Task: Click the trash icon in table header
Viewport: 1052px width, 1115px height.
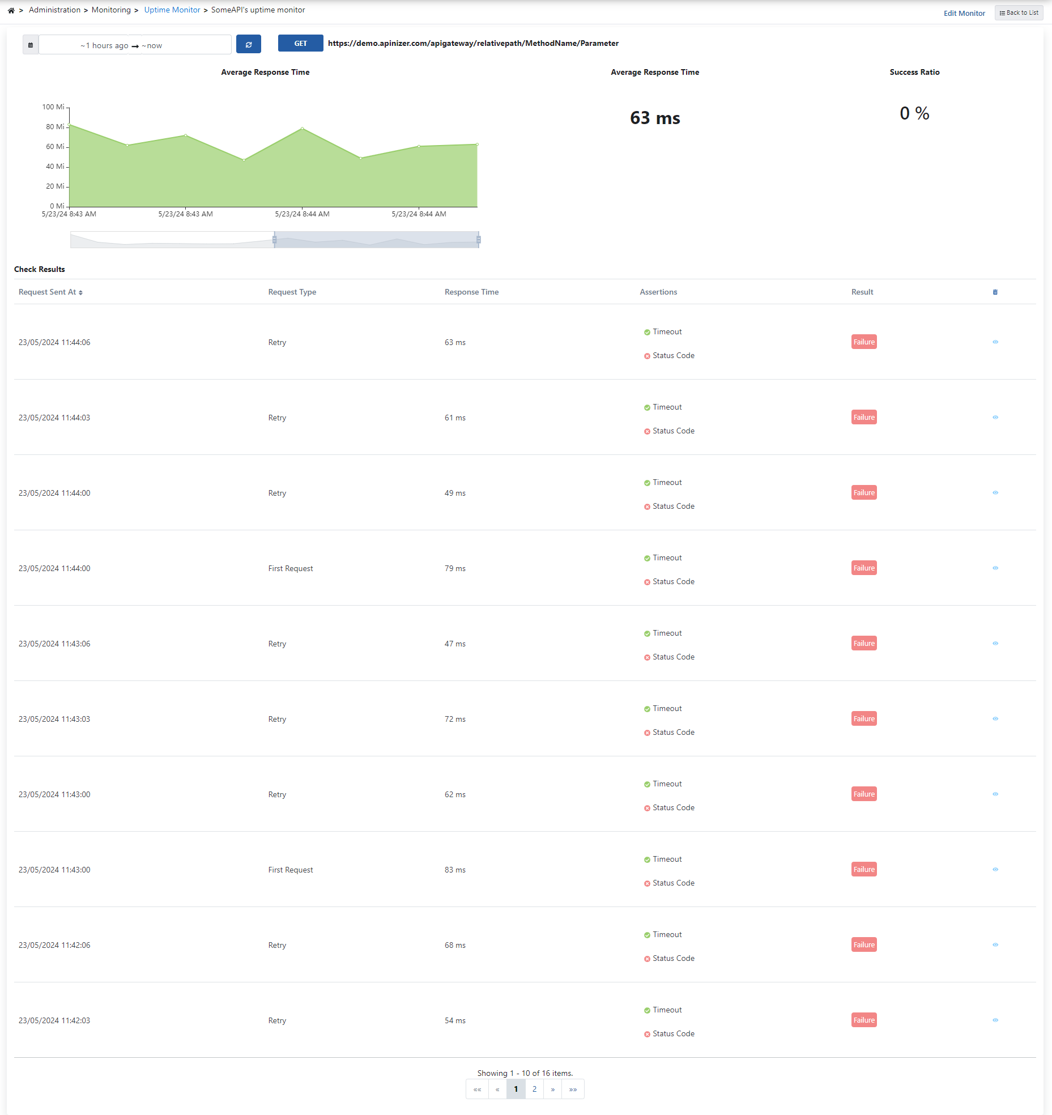Action: [995, 292]
